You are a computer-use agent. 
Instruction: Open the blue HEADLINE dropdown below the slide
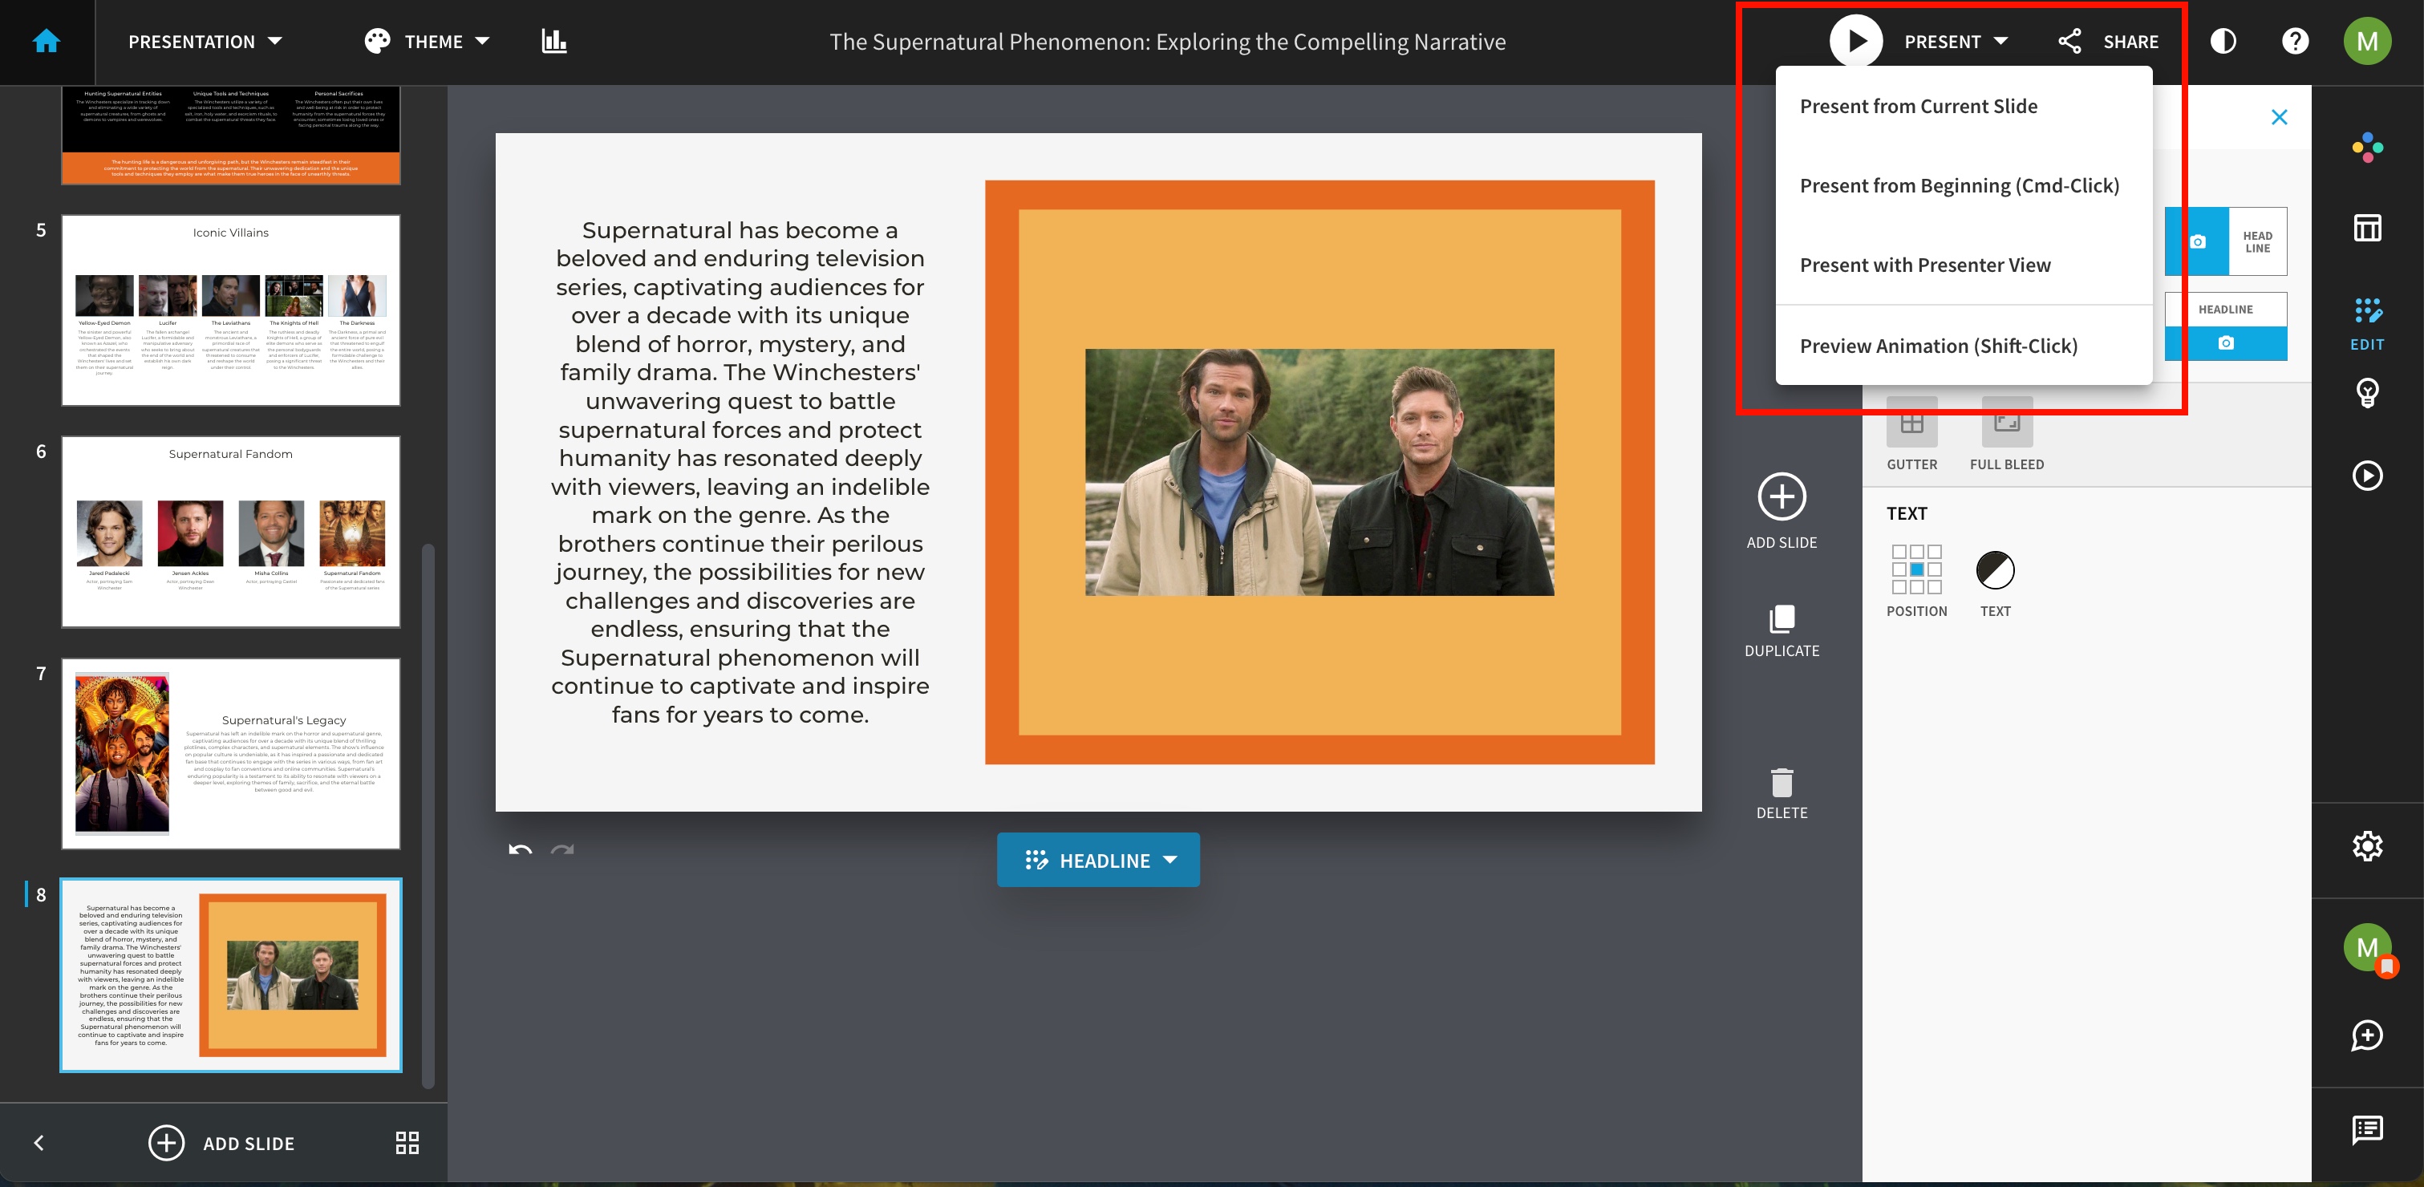tap(1098, 860)
